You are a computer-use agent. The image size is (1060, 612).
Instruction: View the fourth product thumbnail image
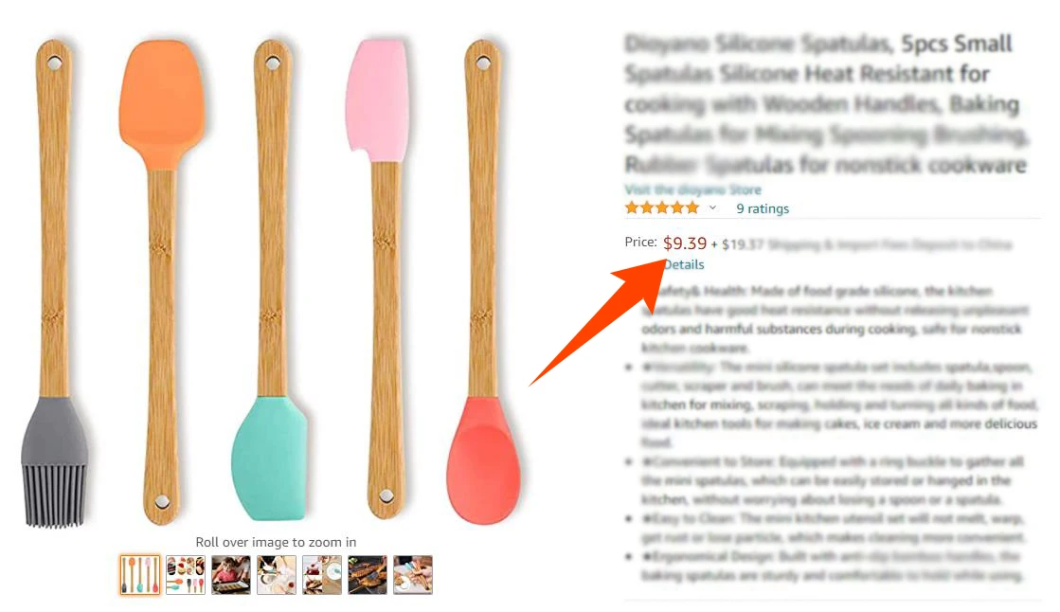tap(276, 575)
